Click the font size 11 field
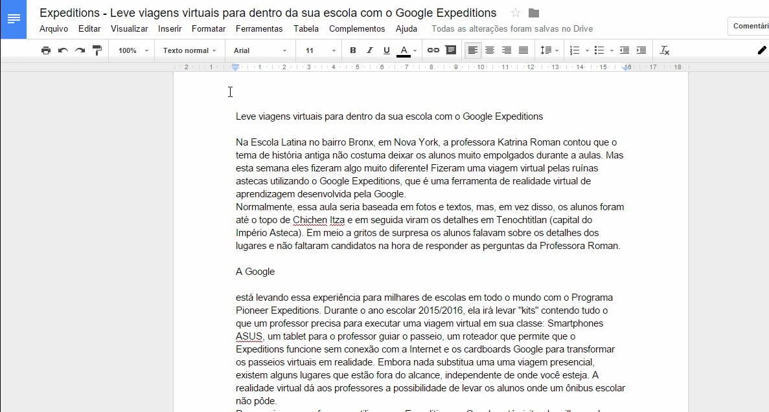 (320, 50)
